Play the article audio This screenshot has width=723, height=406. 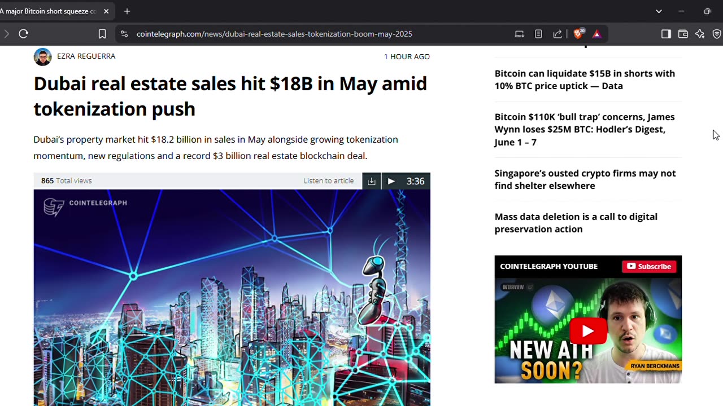pyautogui.click(x=391, y=181)
